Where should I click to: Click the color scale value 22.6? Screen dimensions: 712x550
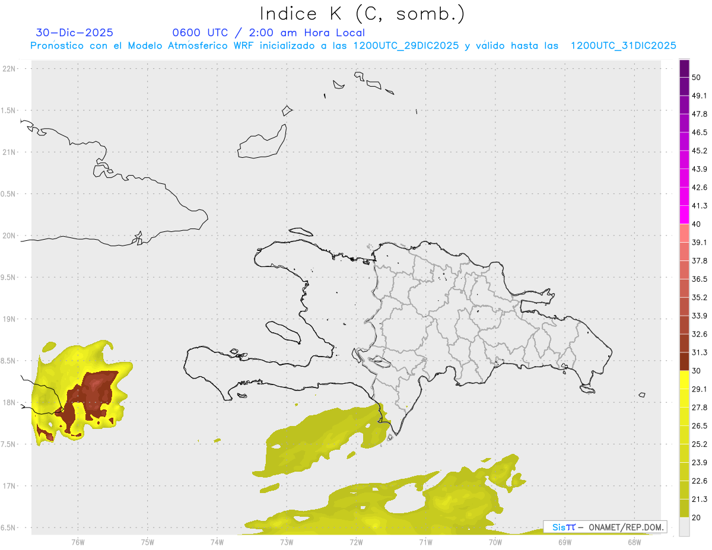700,481
